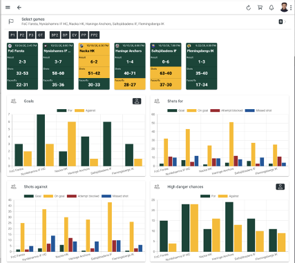Toggle the EV strength filter
The width and height of the screenshot is (295, 263).
[x=75, y=35]
